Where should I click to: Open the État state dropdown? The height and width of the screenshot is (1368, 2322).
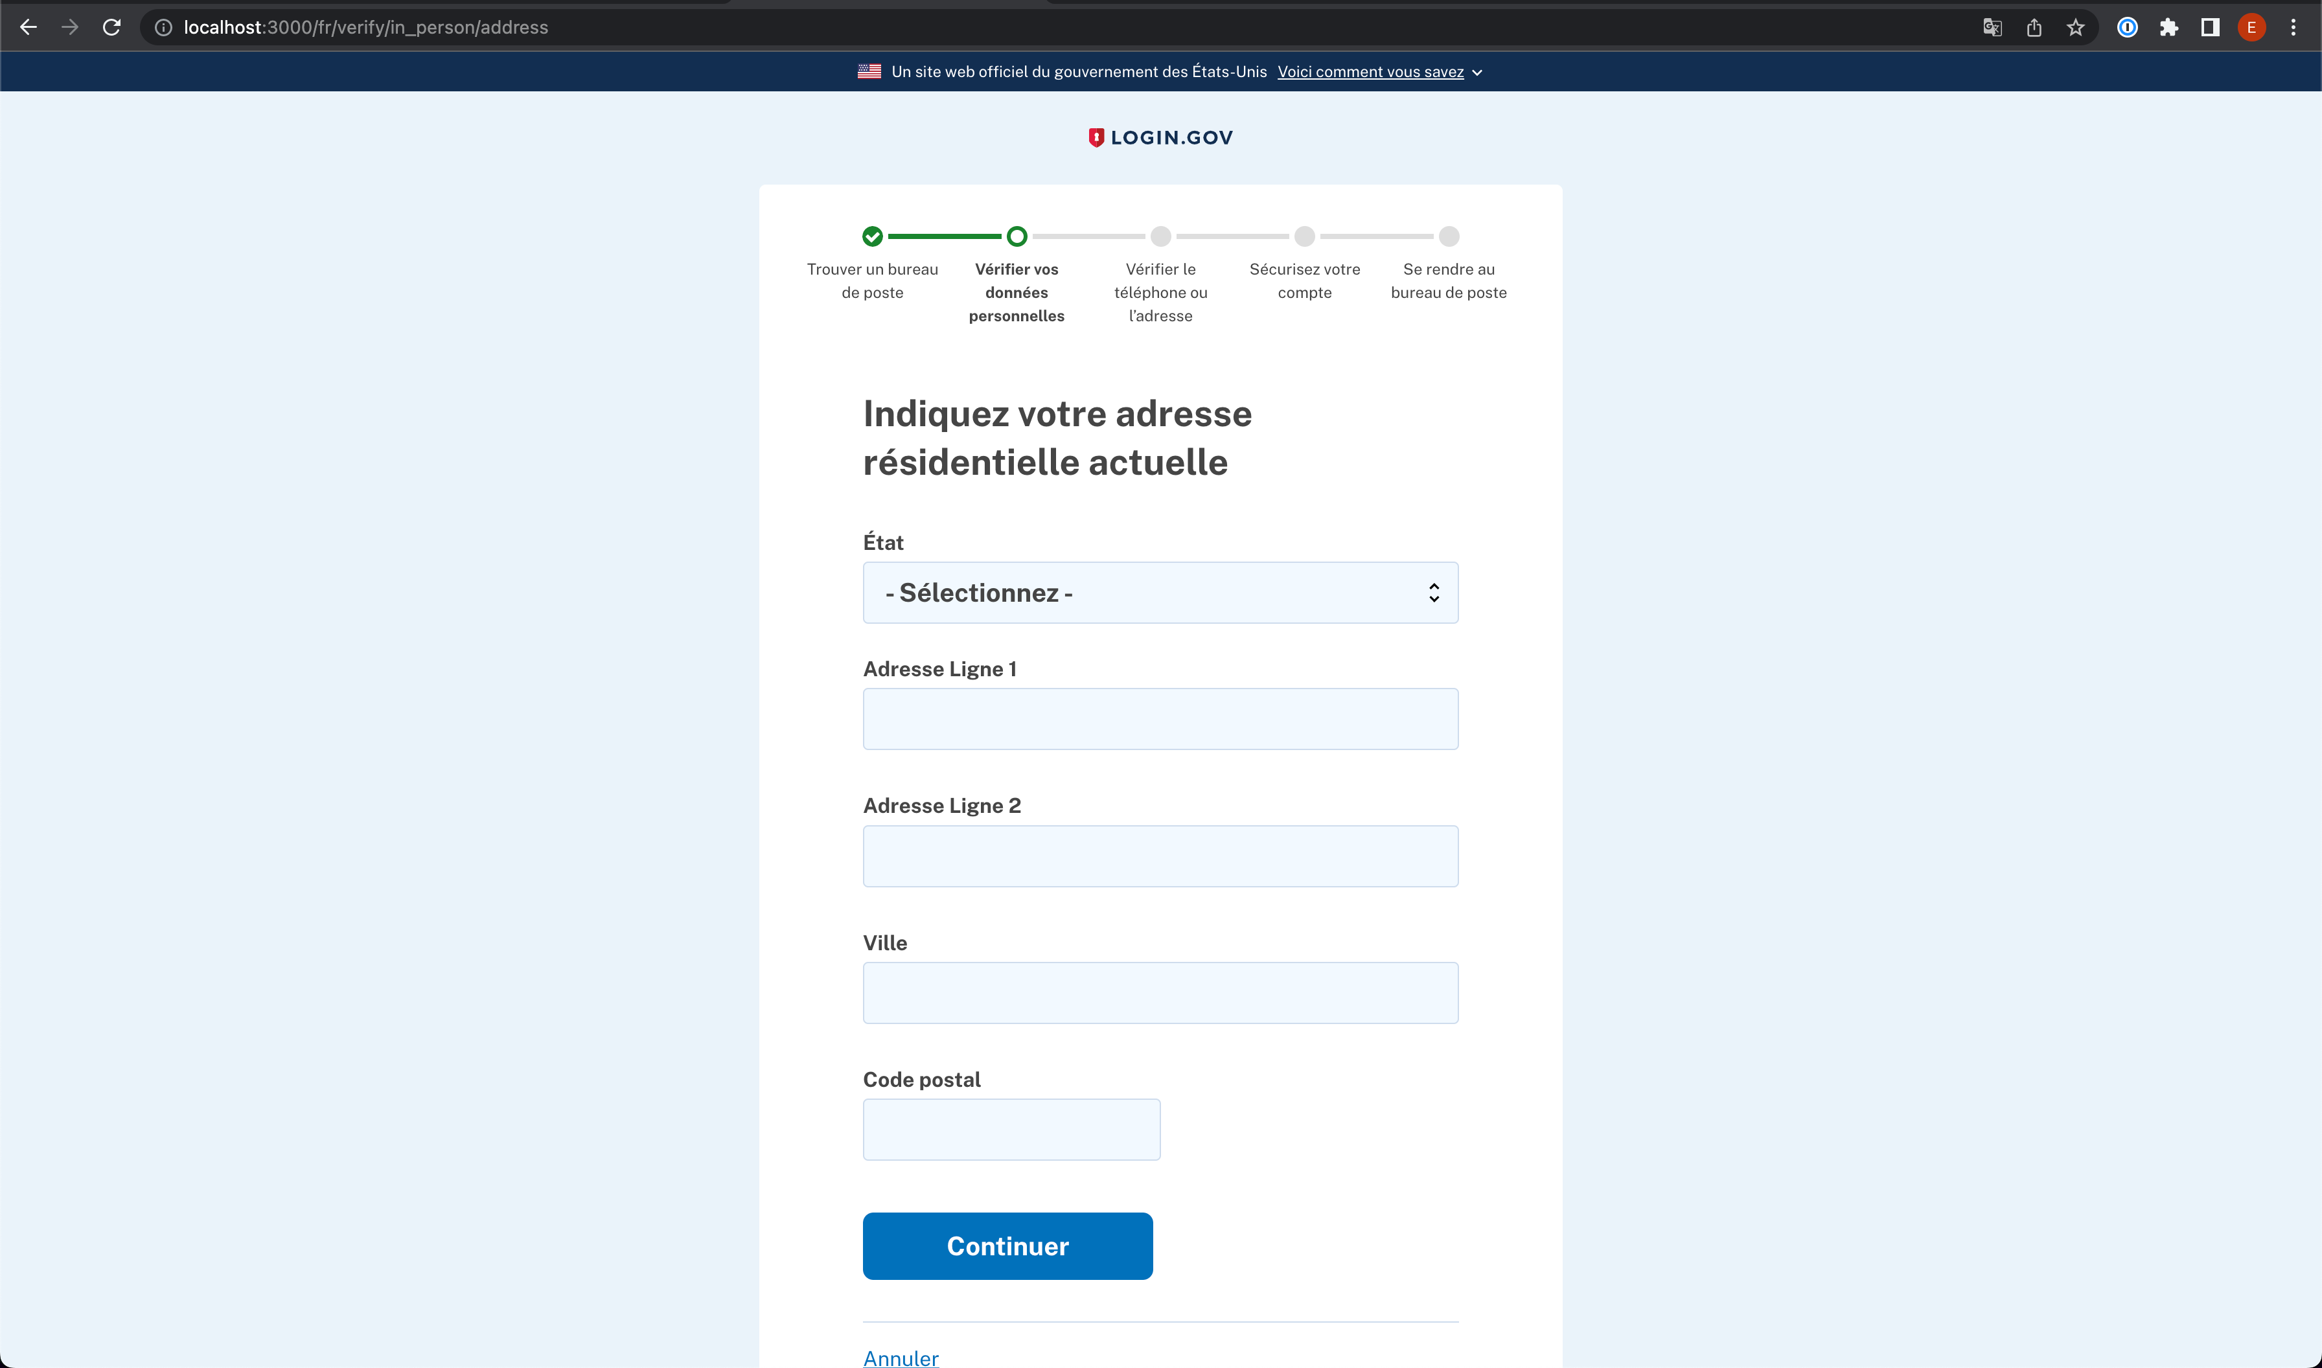pyautogui.click(x=1160, y=593)
